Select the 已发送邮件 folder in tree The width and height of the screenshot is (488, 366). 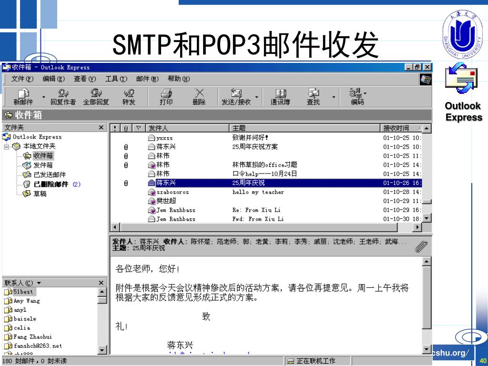click(x=44, y=174)
